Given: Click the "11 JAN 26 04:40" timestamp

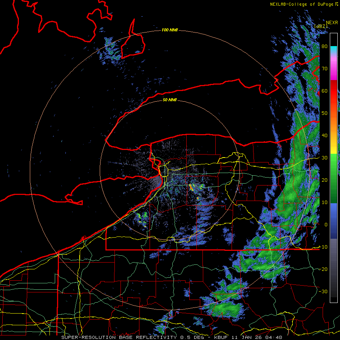Looking at the screenshot, I should pyautogui.click(x=257, y=337).
